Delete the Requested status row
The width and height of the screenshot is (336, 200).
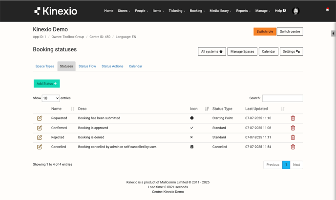(293, 118)
